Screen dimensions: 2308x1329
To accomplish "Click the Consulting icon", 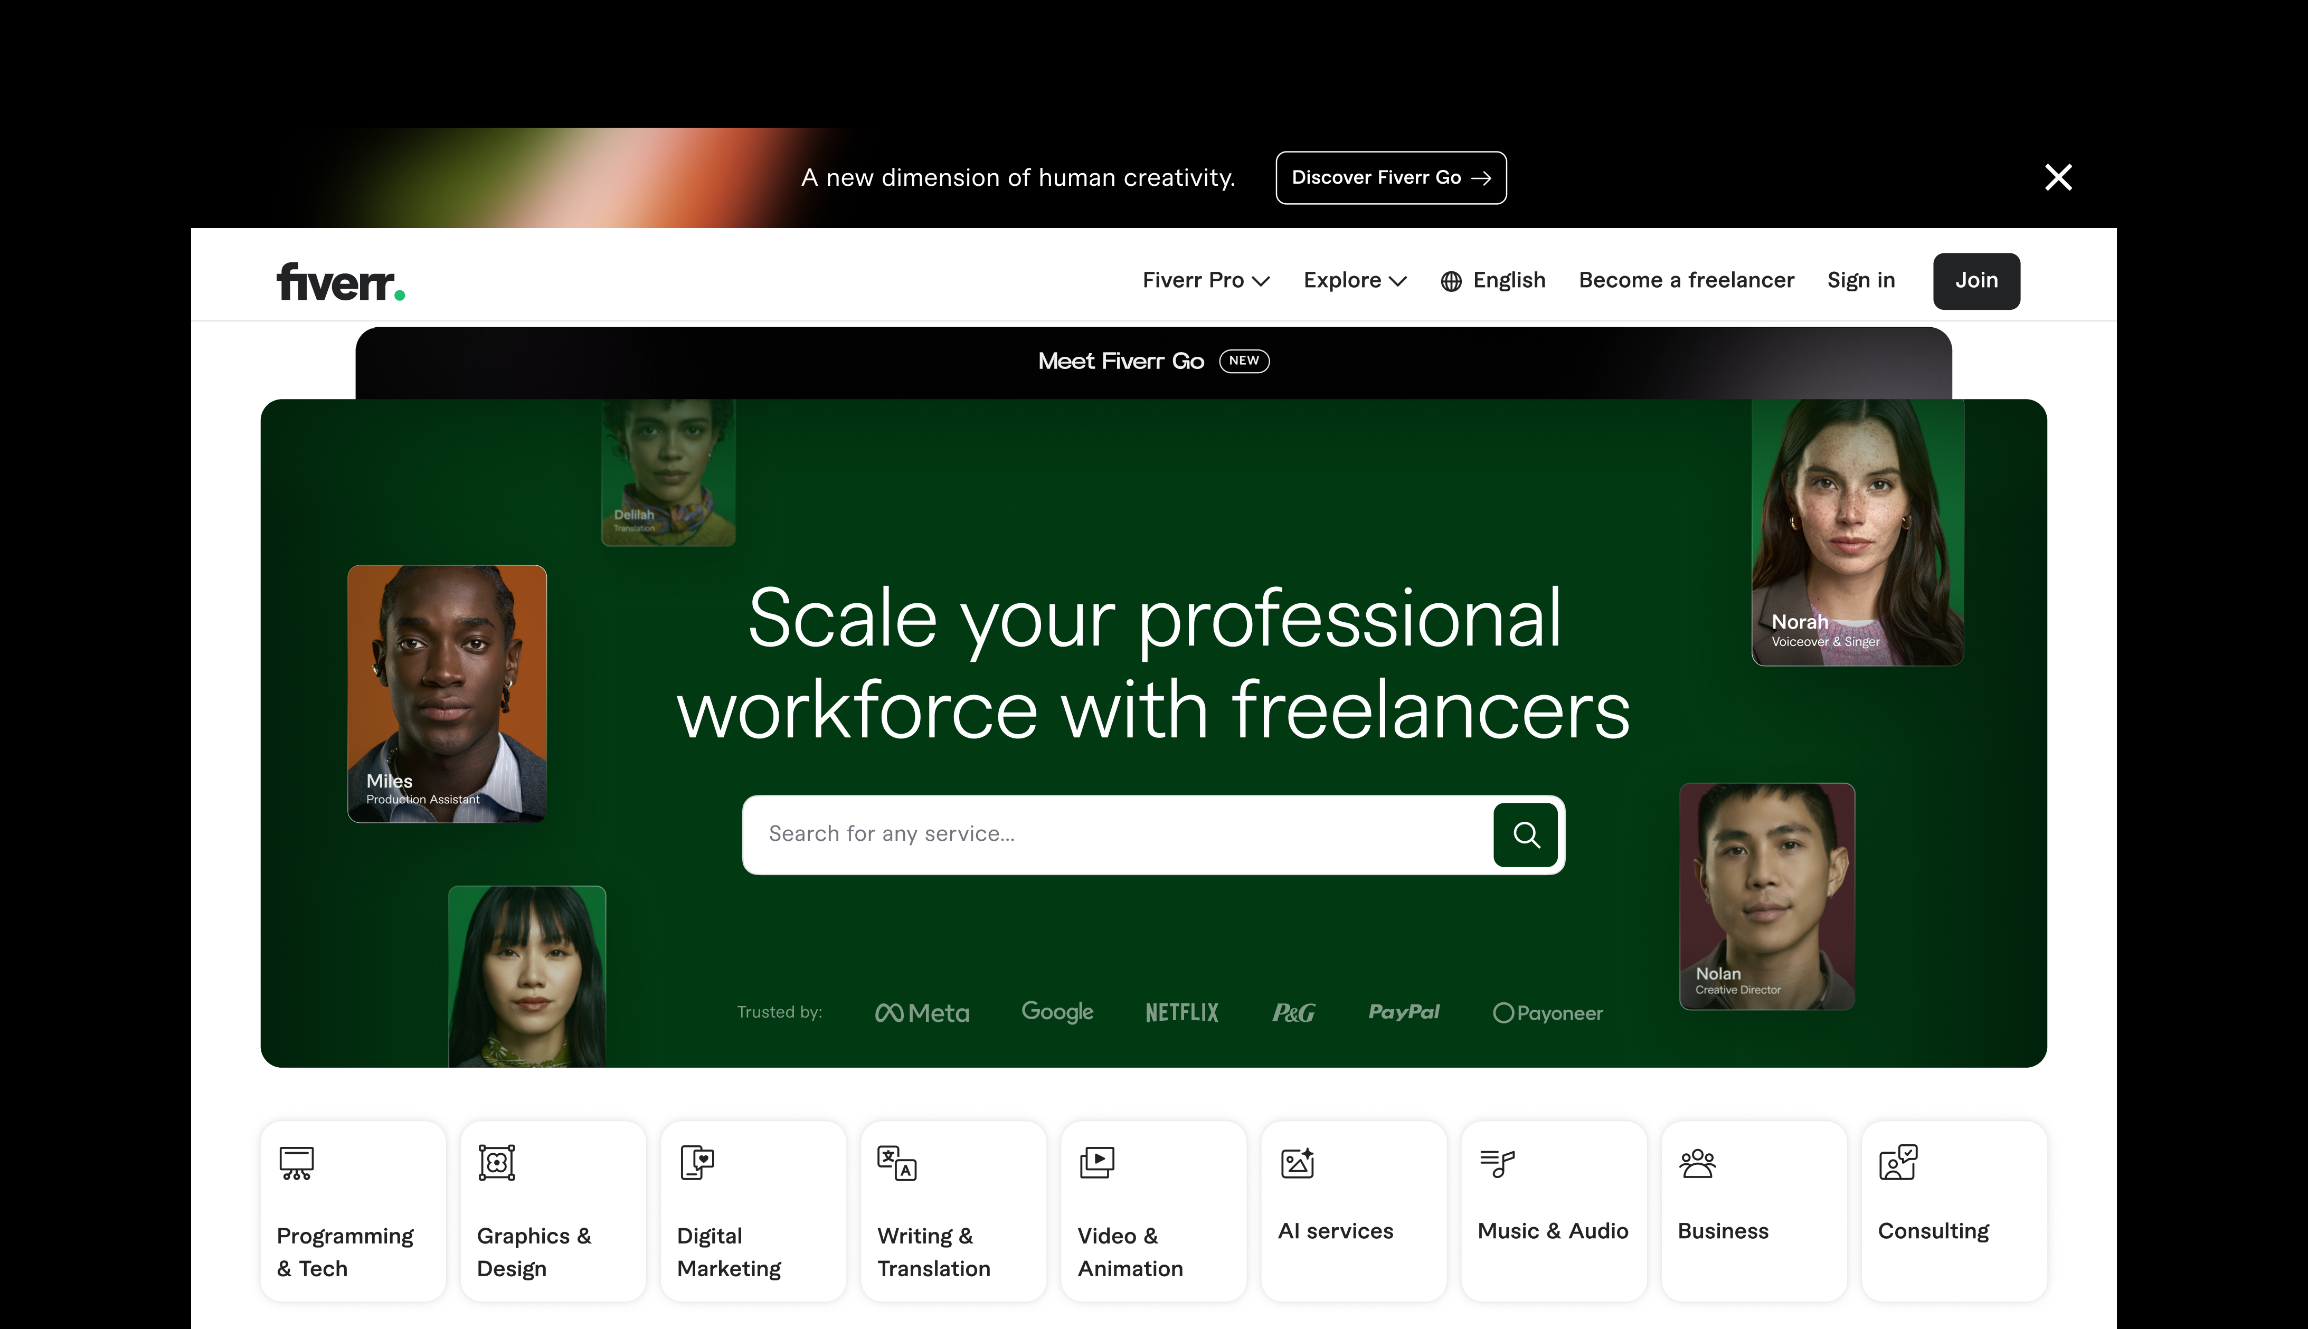I will 1898,1163.
